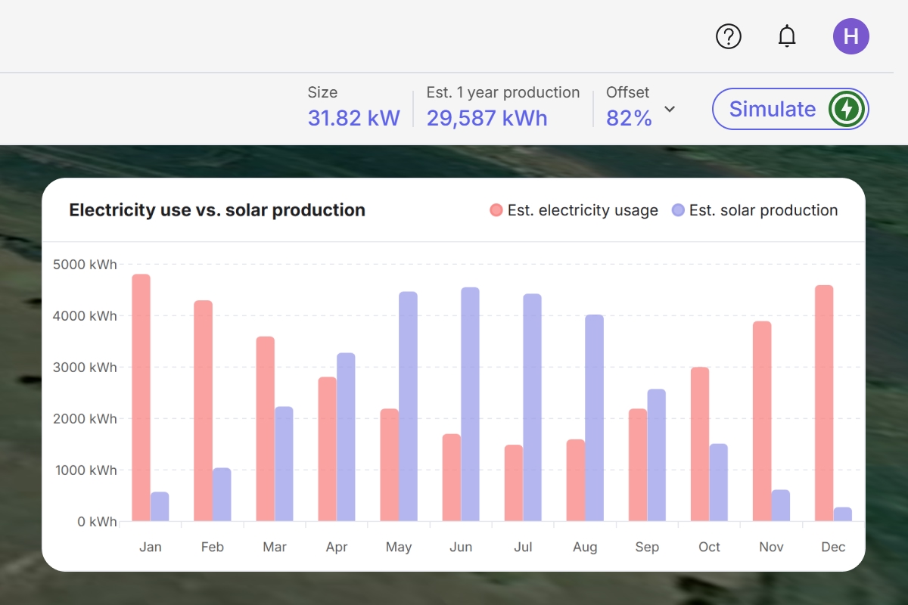Select the January solar production bar

point(160,507)
